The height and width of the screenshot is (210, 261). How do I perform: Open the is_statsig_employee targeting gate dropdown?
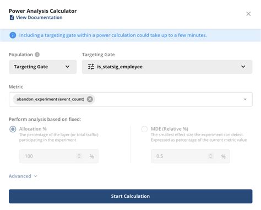pyautogui.click(x=167, y=67)
